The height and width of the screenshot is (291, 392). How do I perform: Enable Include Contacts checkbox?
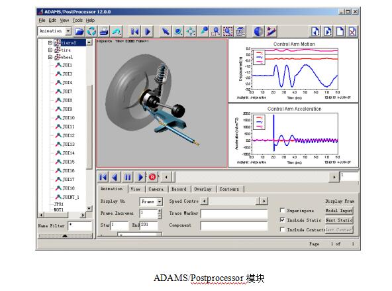click(283, 229)
